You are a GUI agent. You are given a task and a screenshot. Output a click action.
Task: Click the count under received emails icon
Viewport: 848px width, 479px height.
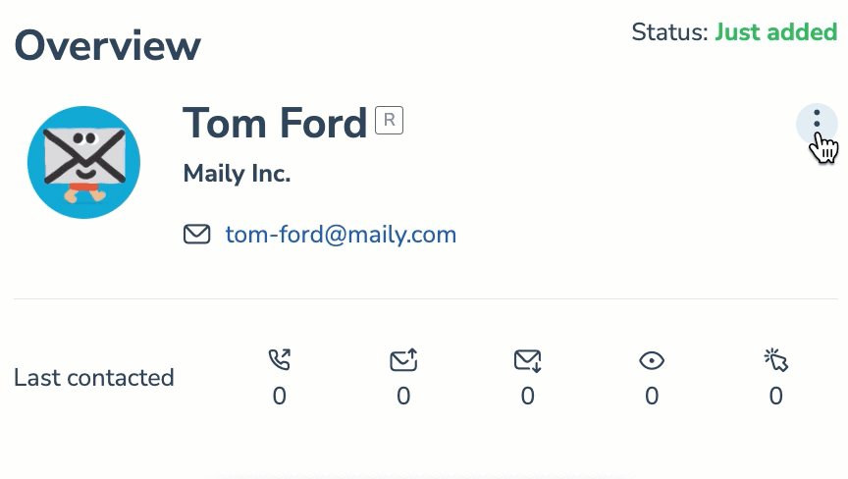click(528, 397)
